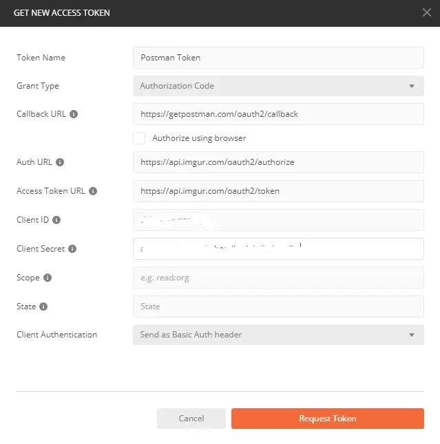Click the Authorize using browser label

click(x=199, y=138)
